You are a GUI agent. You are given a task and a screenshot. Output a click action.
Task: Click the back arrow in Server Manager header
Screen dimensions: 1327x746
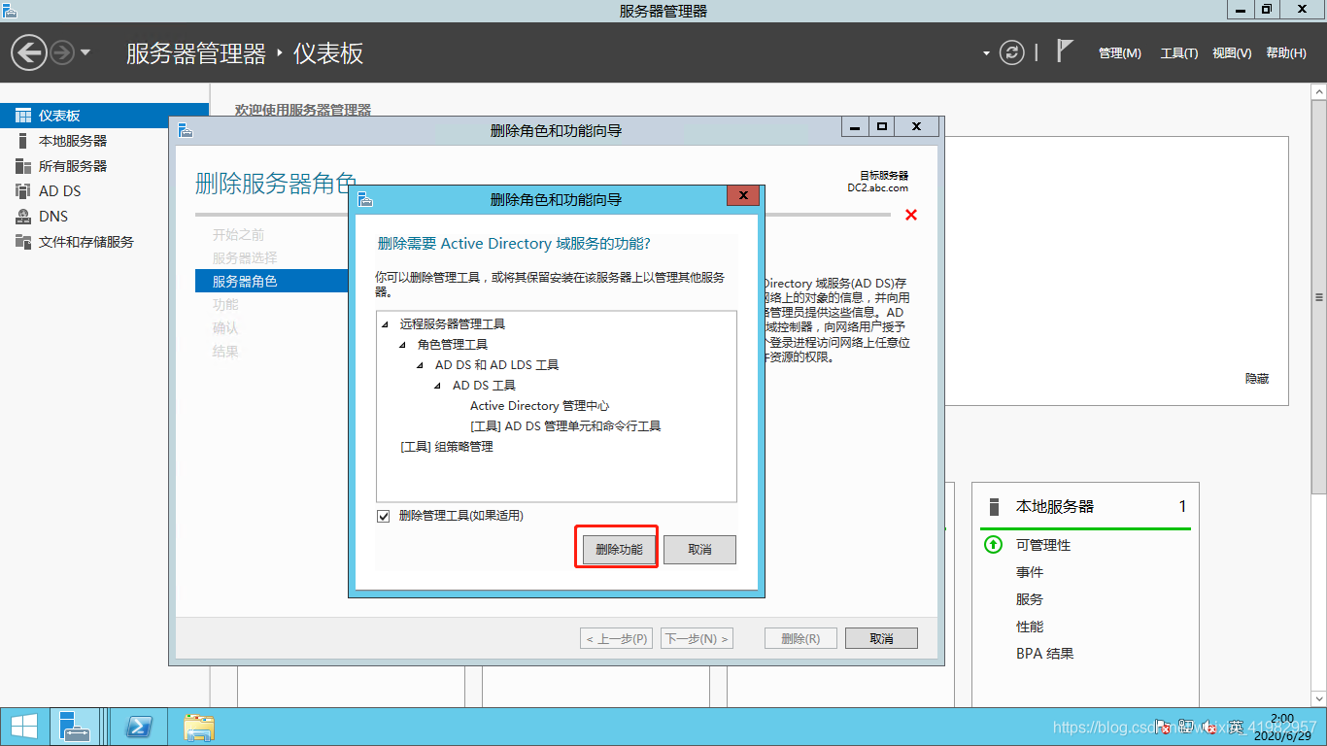click(x=29, y=52)
